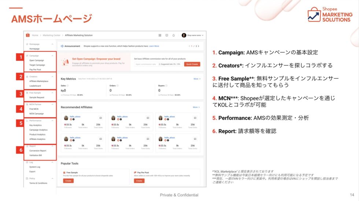Screen dimensions: 359x201
Task: Click More link in Recommended Affiliates
Action: 196,107
